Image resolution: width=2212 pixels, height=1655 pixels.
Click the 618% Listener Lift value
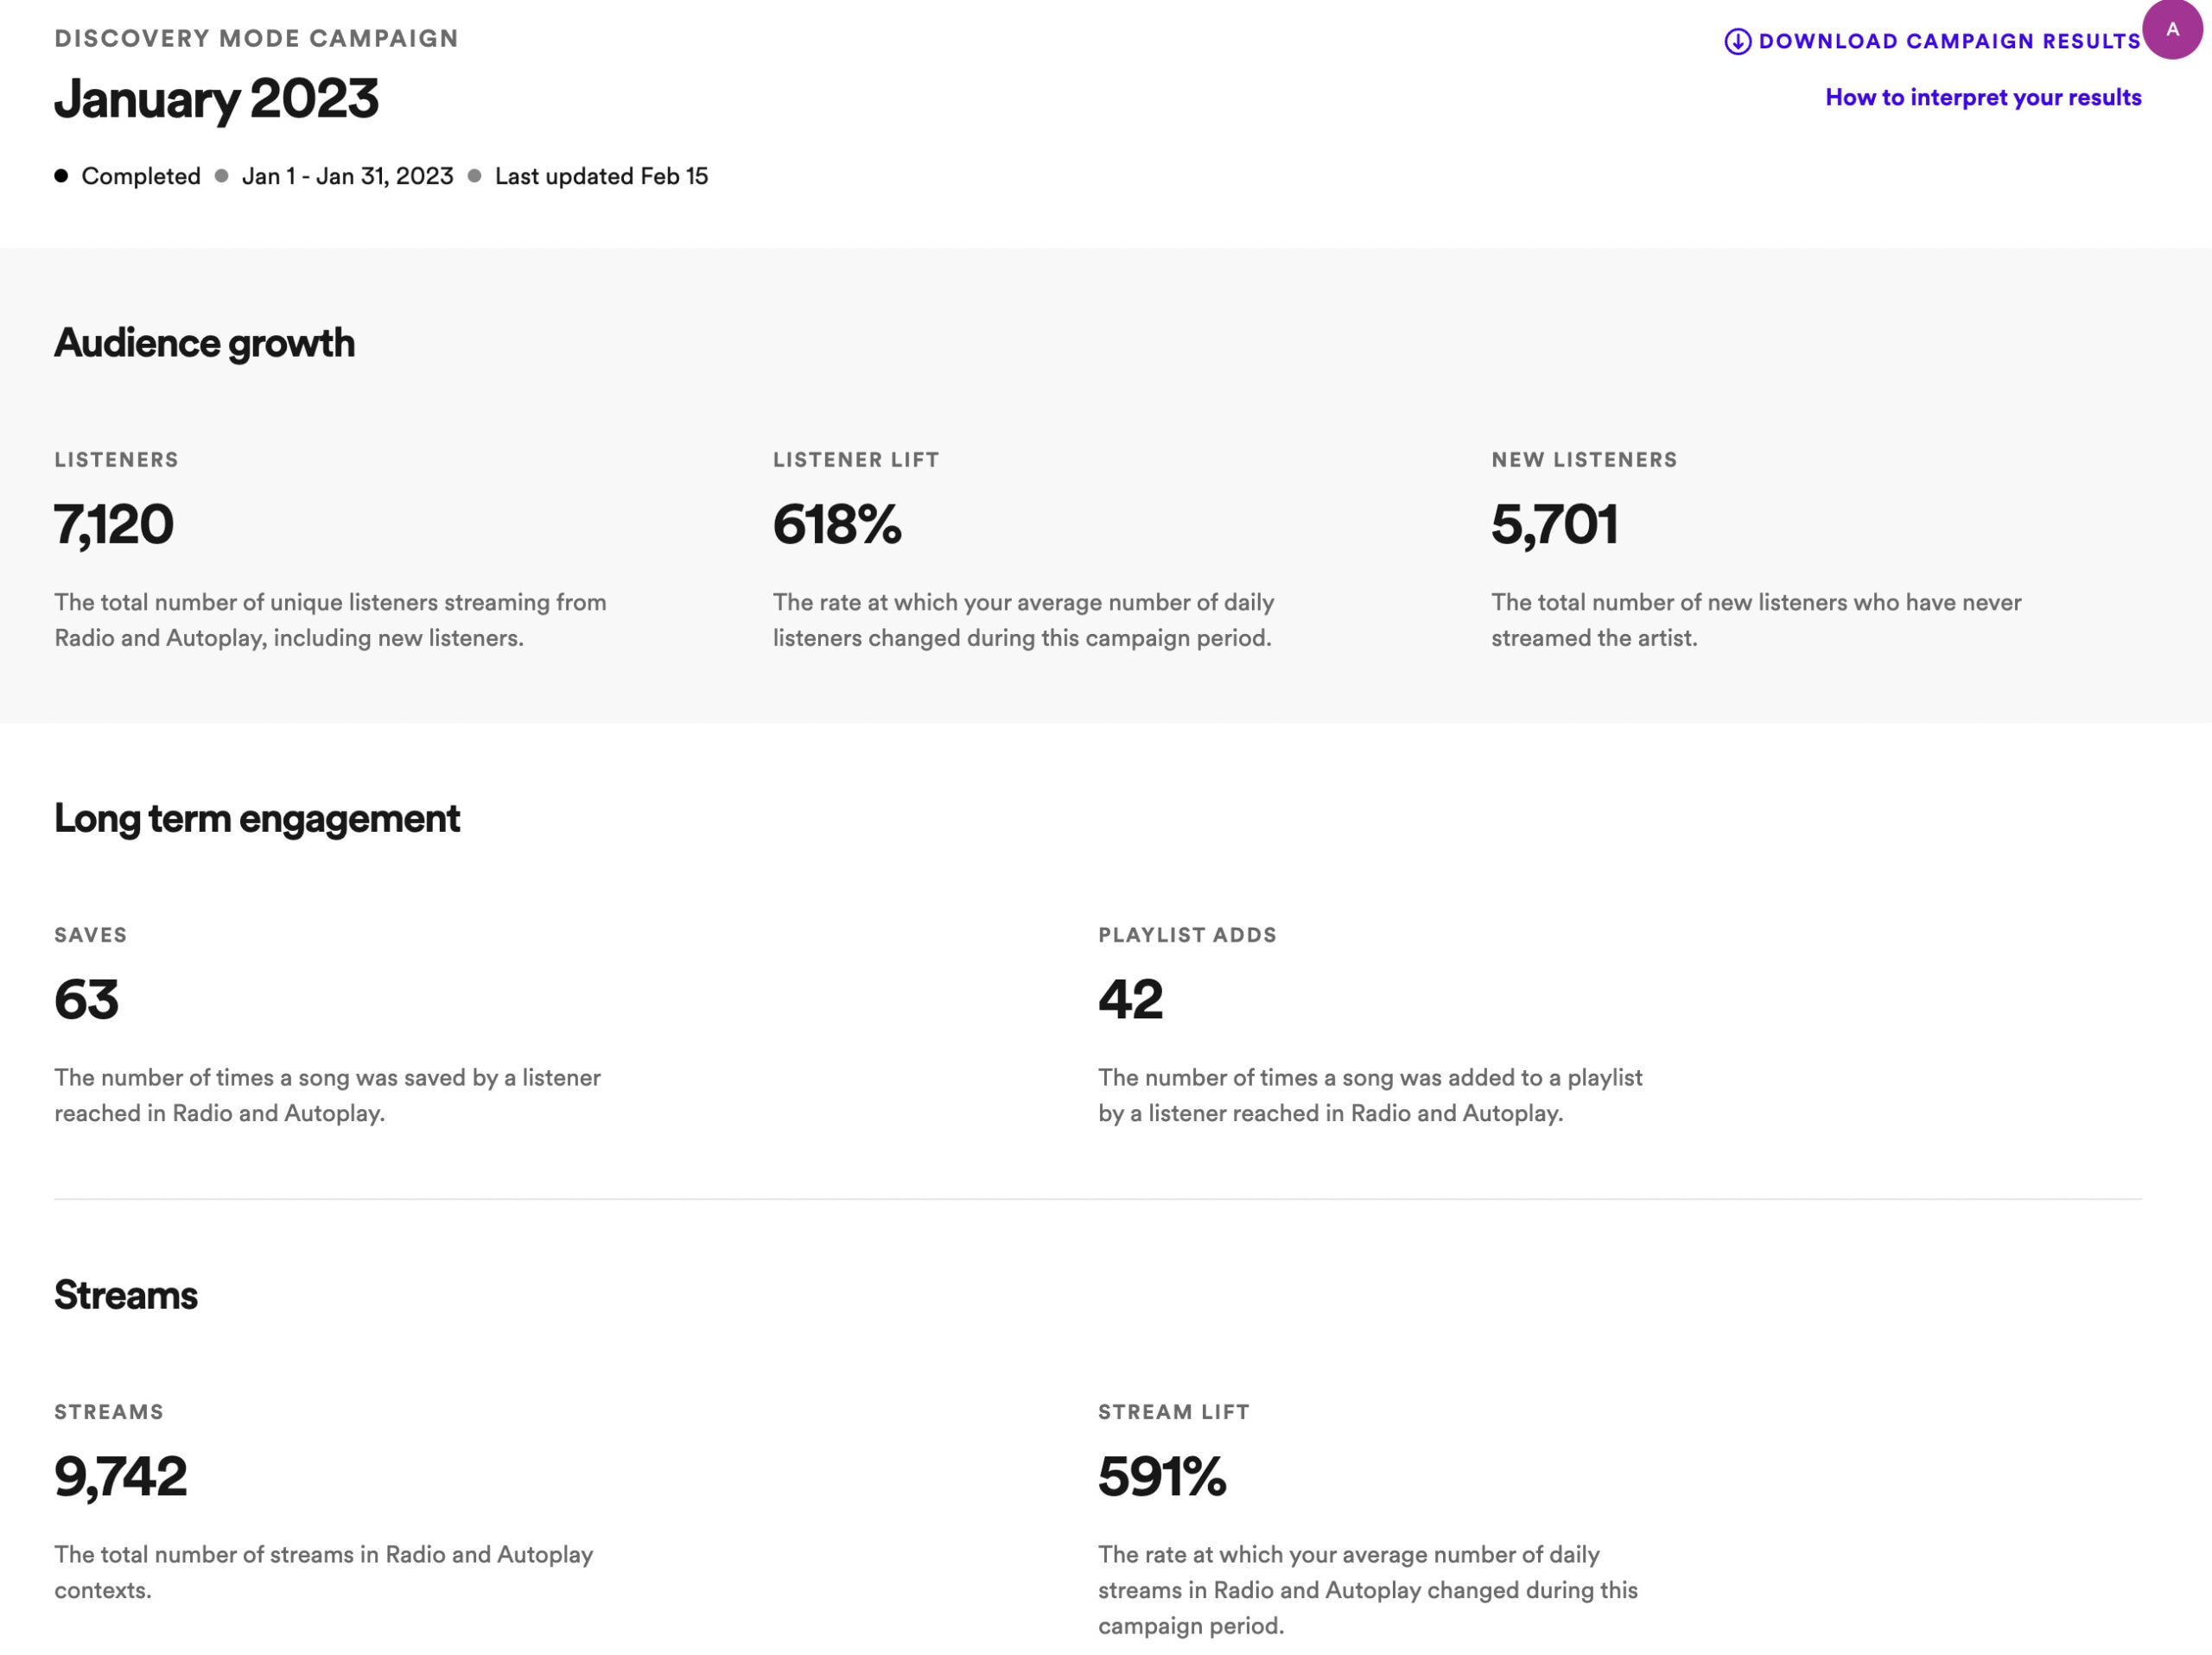point(837,524)
